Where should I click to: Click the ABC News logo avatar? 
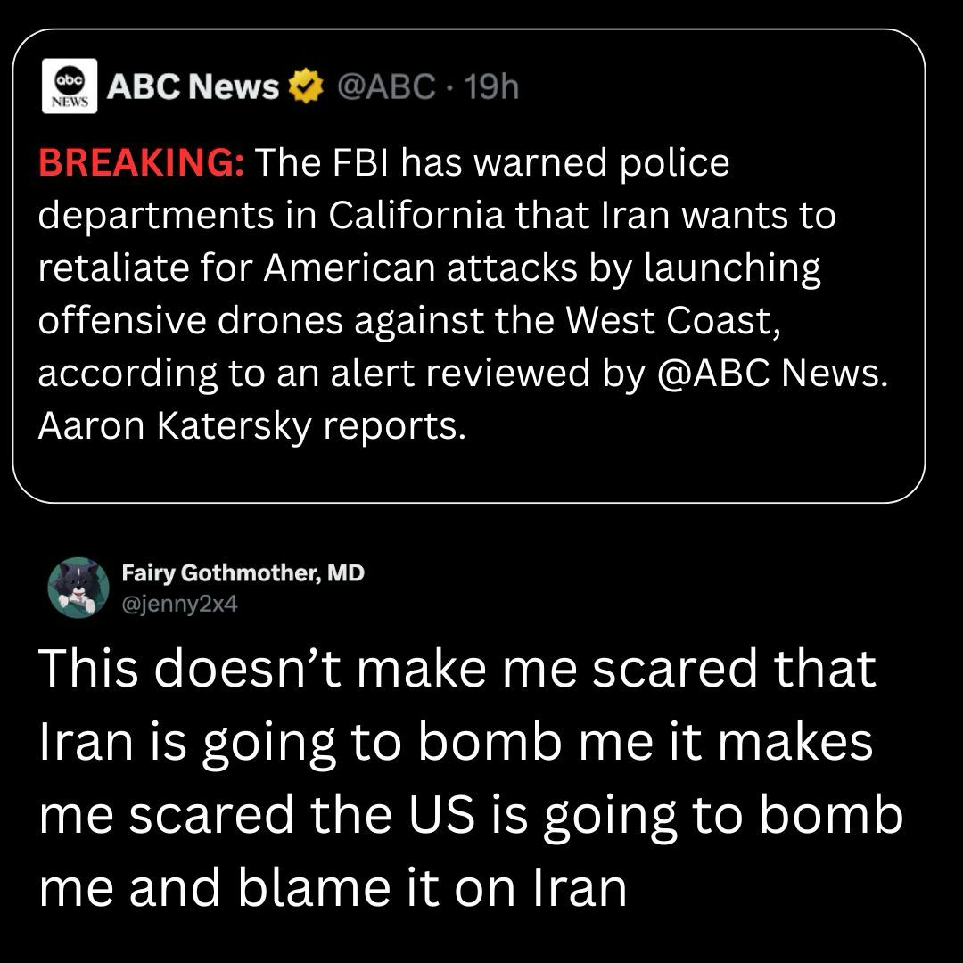(70, 86)
